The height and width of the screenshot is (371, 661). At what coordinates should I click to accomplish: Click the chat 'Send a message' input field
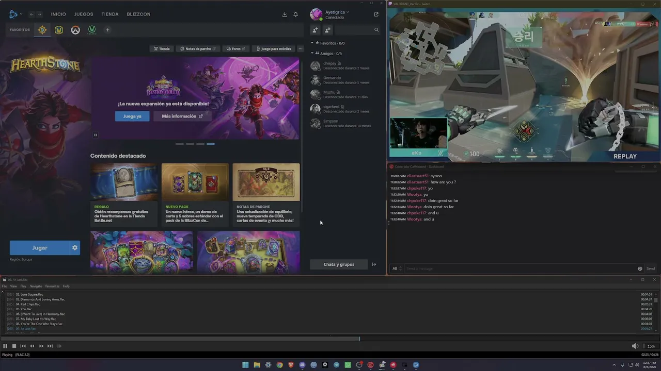coord(519,268)
